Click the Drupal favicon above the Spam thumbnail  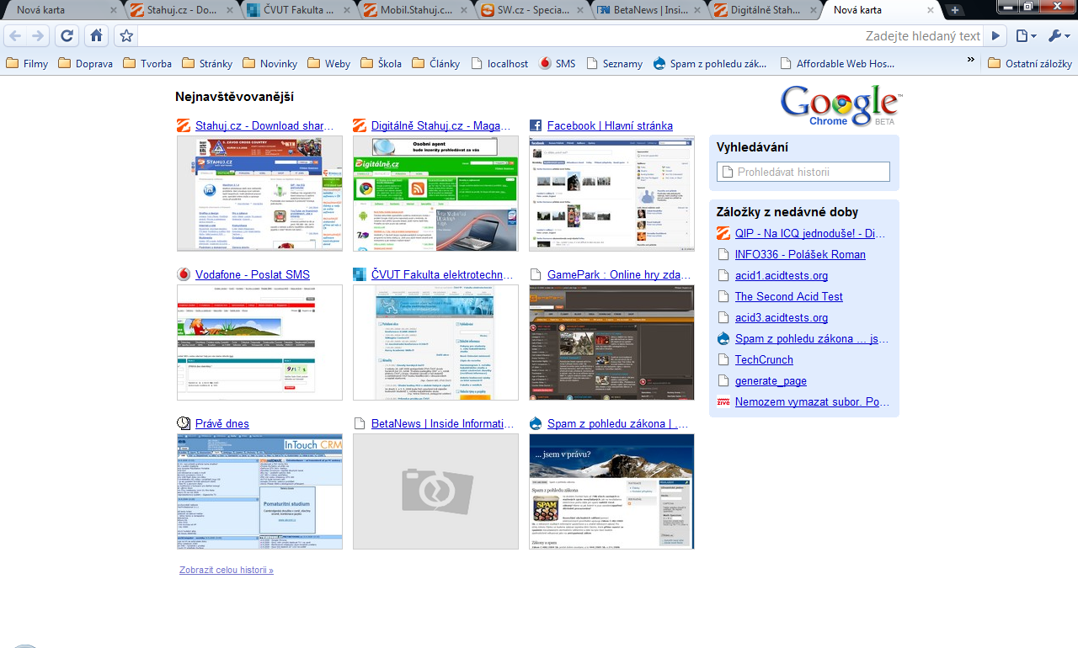[536, 423]
